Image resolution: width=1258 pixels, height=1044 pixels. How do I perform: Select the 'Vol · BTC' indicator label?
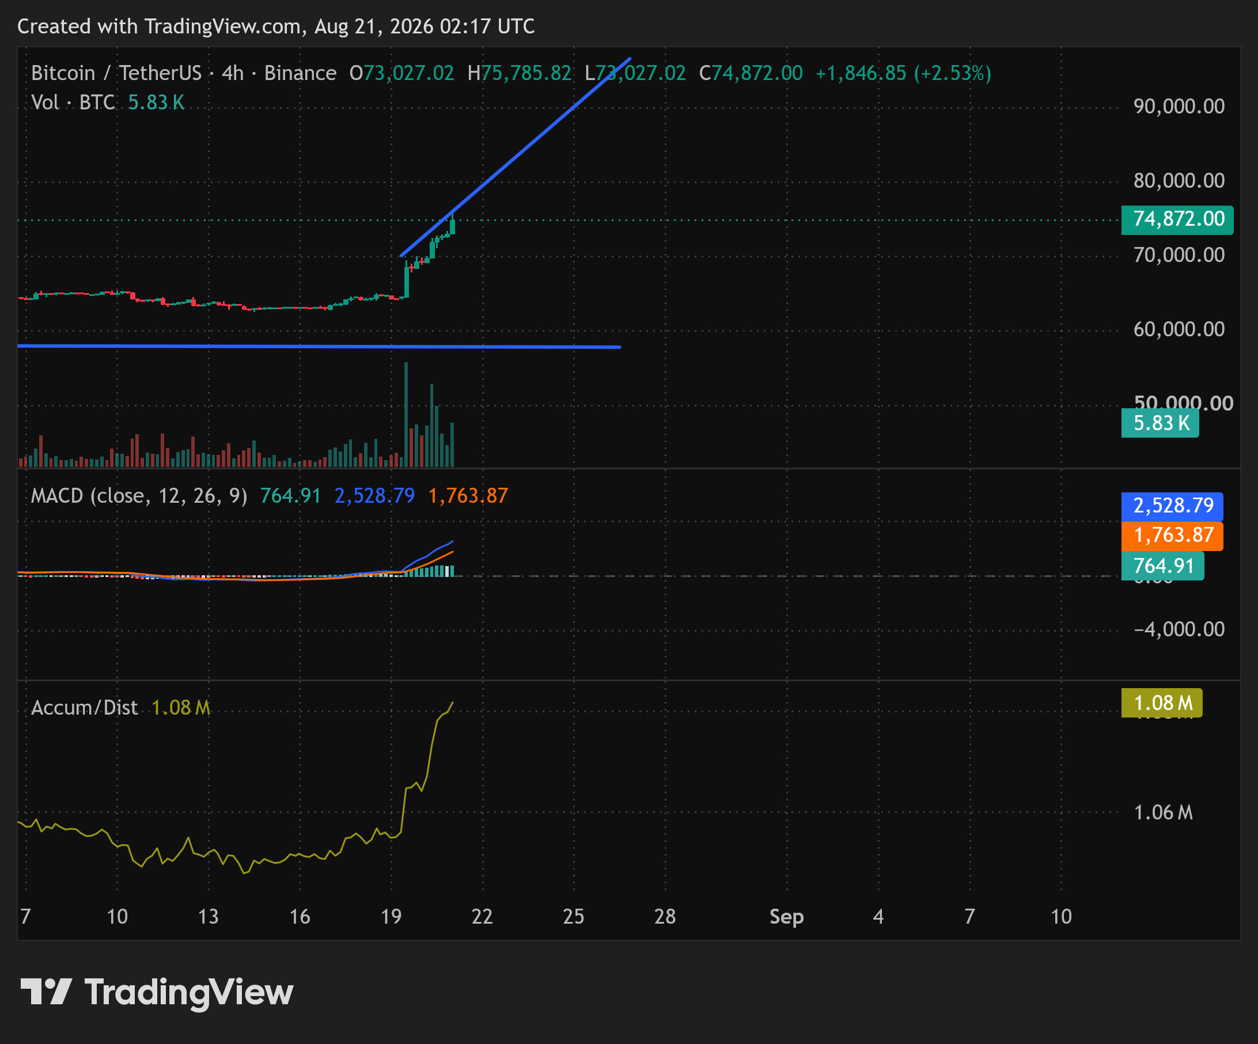tap(73, 102)
